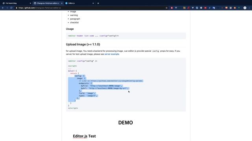Click the Upload Image (>= 1.1.0) heading
252x141 pixels.
(83, 44)
